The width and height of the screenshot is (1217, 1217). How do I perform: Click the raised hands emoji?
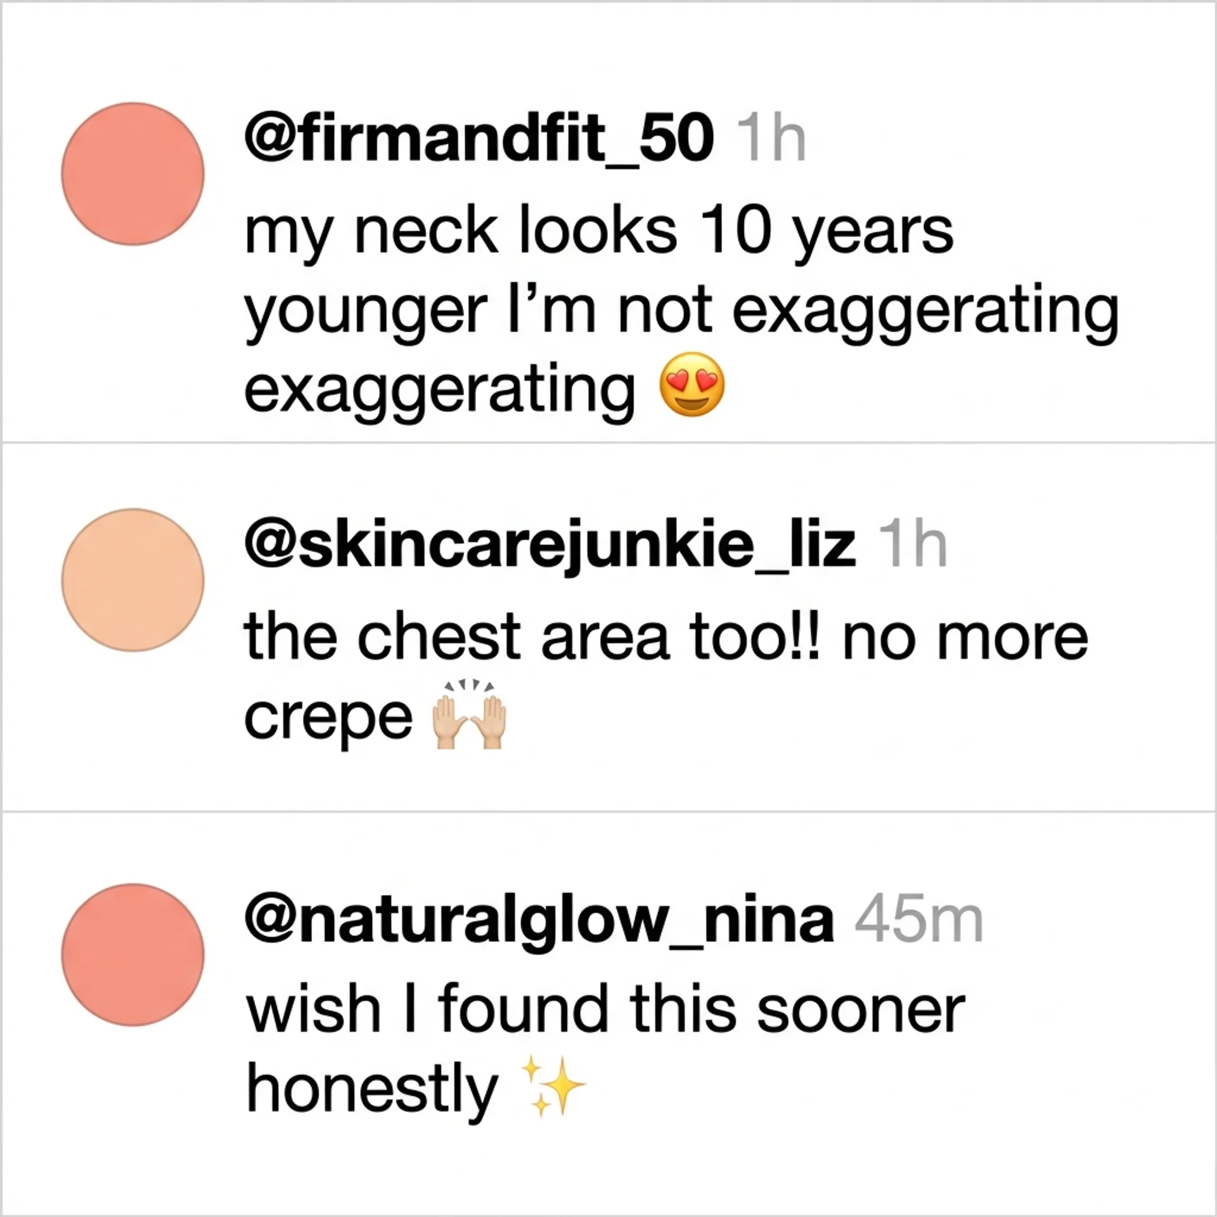(x=468, y=715)
